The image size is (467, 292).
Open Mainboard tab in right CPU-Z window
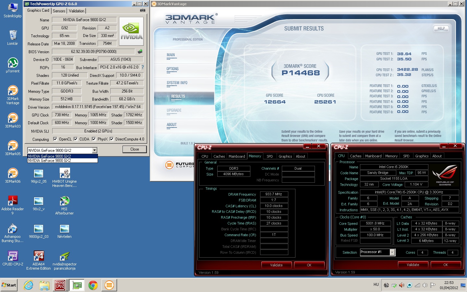point(373,156)
